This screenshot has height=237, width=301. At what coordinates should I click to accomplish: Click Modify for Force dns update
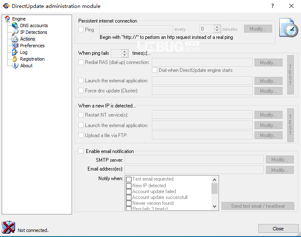tap(268, 91)
